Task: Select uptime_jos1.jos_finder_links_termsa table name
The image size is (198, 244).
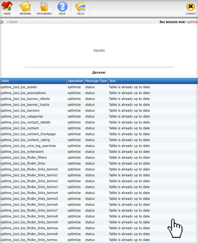Action: [29, 228]
